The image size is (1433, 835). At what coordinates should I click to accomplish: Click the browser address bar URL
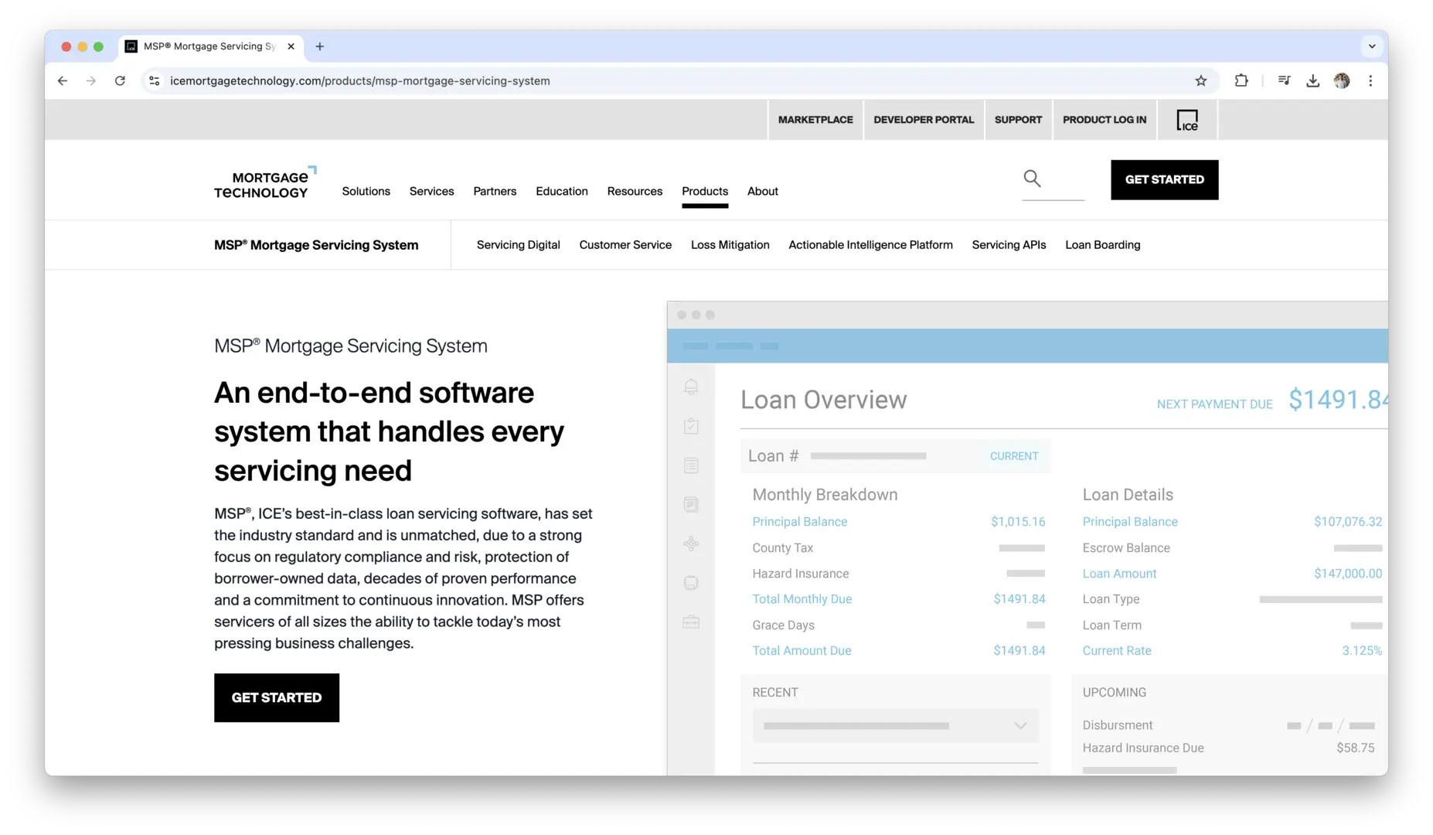pos(359,80)
